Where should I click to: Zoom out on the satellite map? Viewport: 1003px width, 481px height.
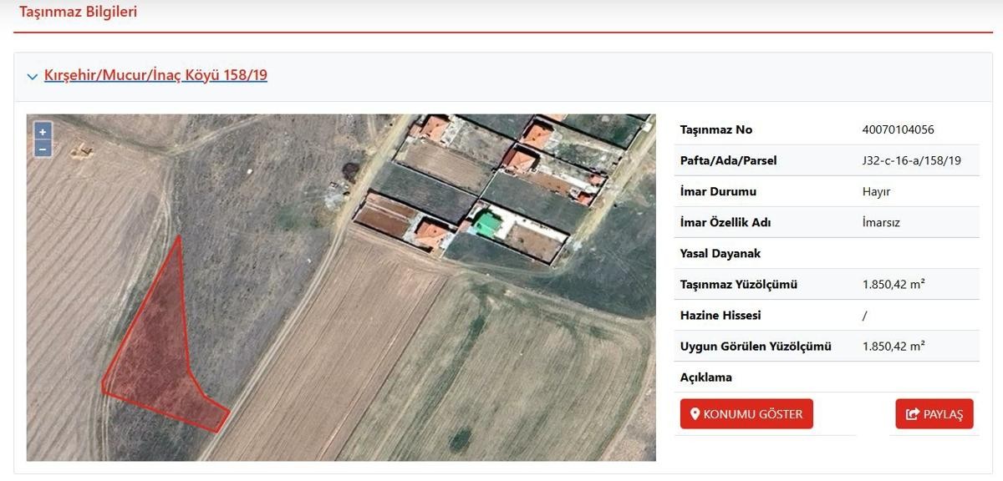(x=43, y=149)
